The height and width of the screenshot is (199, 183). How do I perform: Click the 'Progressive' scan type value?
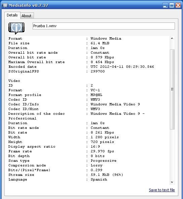coord(103,160)
